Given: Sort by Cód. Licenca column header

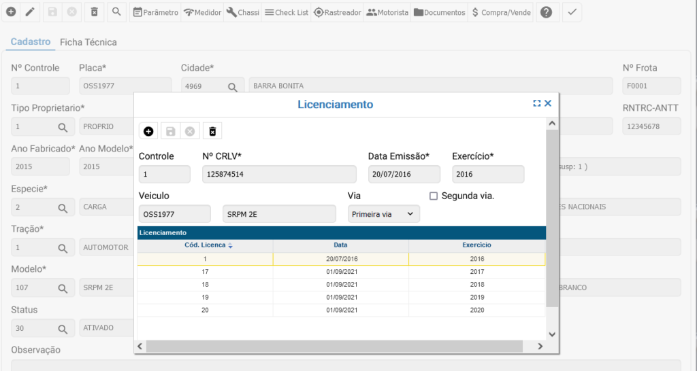Looking at the screenshot, I should (205, 245).
